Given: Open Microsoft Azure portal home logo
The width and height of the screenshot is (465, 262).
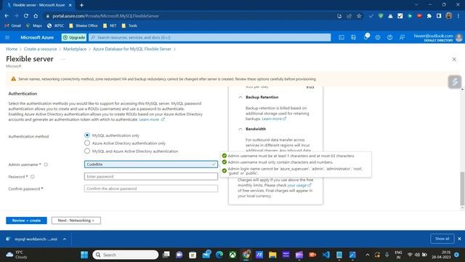Looking at the screenshot, I should [37, 37].
